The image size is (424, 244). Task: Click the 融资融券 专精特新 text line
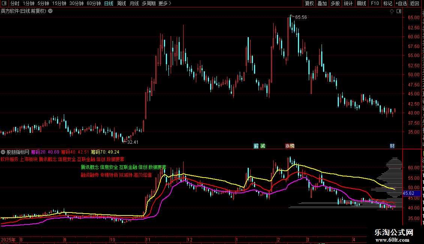pos(116,175)
